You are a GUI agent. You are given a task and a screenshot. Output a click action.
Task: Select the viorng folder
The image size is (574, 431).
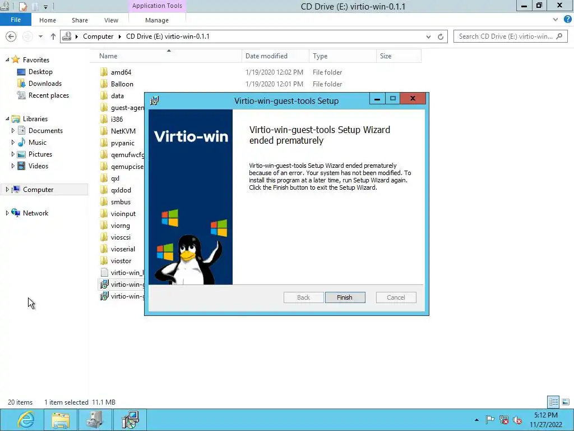click(120, 226)
